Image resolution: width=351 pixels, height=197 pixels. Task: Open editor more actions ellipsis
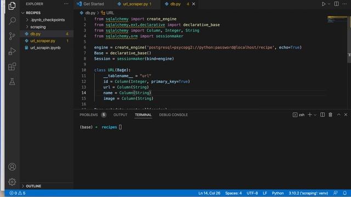click(x=344, y=4)
